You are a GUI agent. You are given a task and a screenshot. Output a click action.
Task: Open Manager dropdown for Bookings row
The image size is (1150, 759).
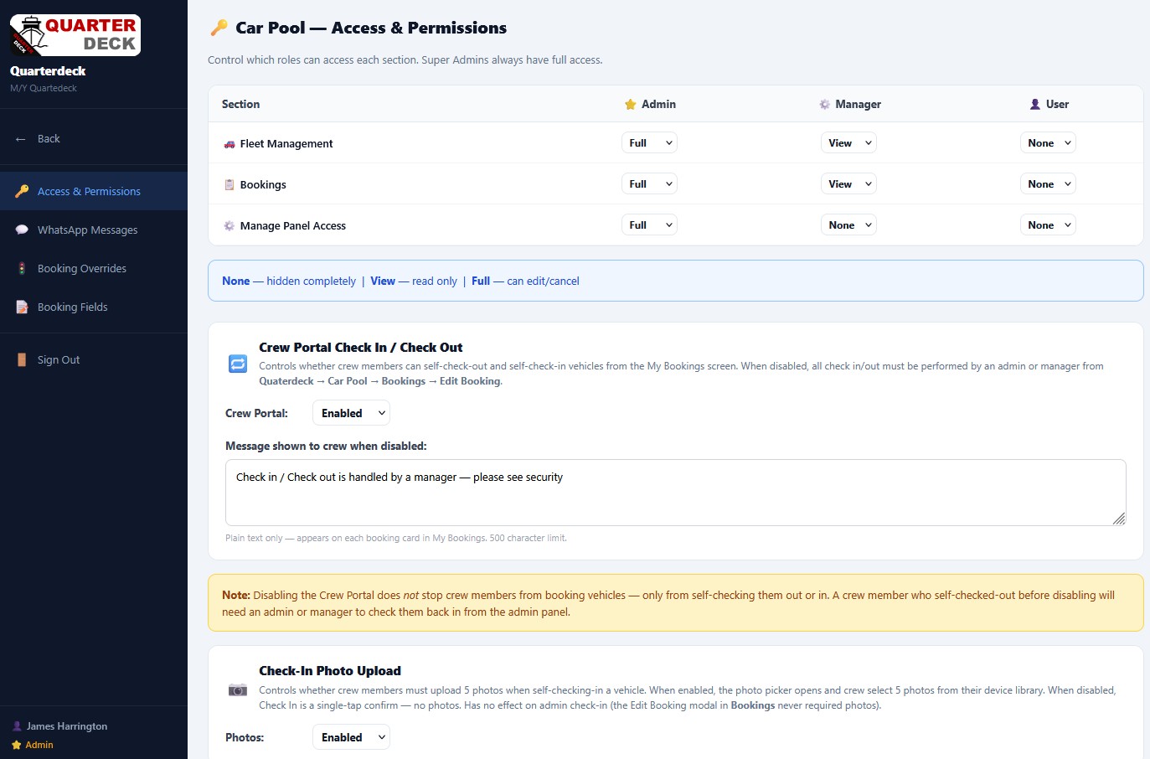[848, 183]
